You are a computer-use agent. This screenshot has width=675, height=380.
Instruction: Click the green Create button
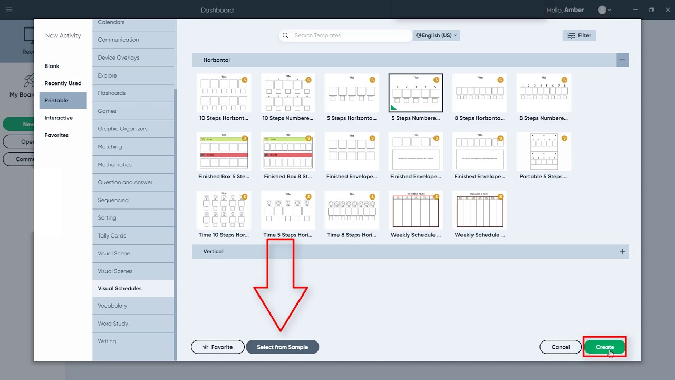pos(605,347)
